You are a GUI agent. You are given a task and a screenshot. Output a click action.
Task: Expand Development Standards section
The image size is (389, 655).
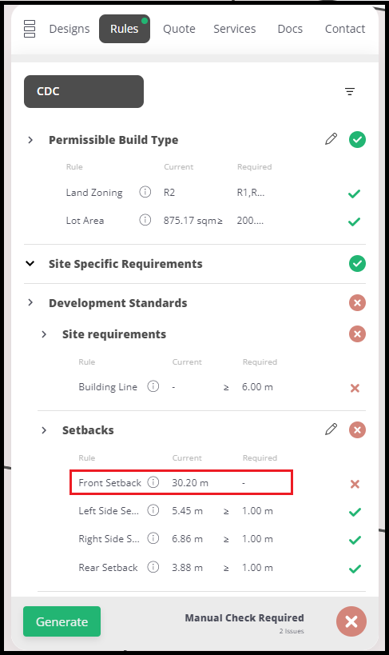pos(30,302)
